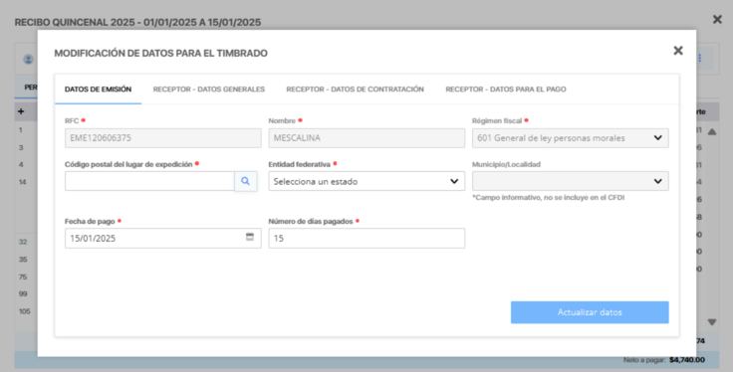Open the three-dot options menu icon

[700, 59]
